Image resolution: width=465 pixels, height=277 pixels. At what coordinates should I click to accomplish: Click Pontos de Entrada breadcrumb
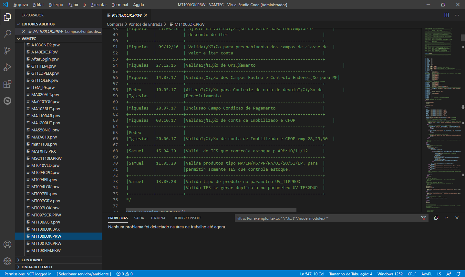pyautogui.click(x=145, y=24)
